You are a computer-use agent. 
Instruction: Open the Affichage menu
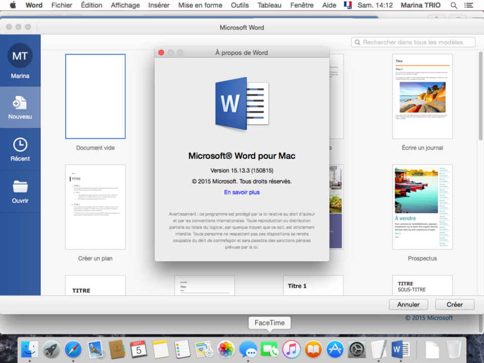(126, 5)
